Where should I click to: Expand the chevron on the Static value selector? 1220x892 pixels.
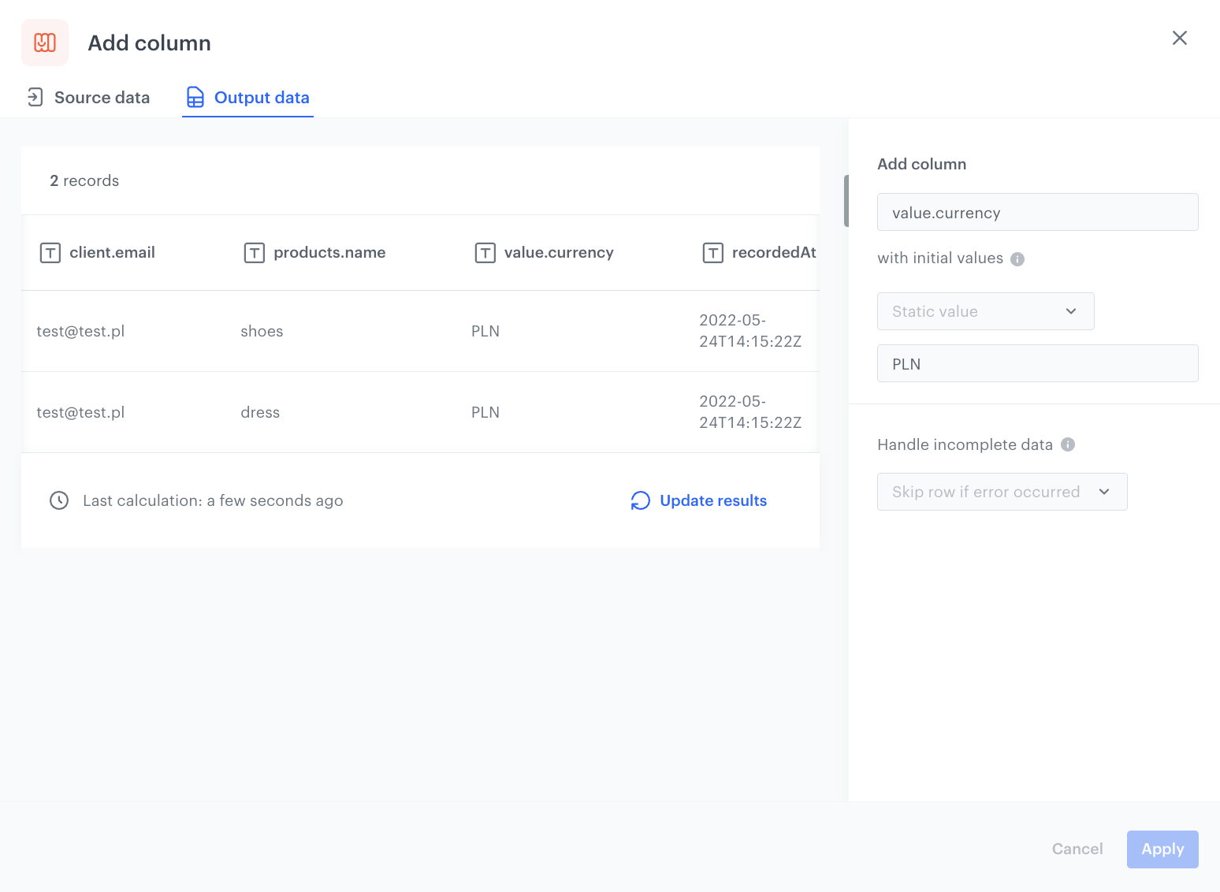point(1071,311)
